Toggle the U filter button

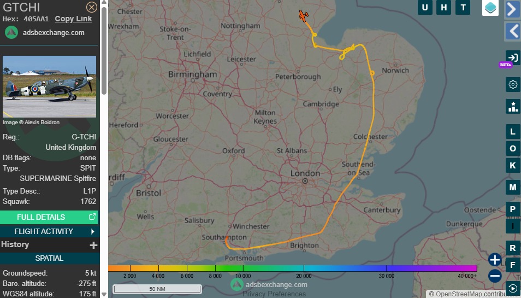[425, 7]
